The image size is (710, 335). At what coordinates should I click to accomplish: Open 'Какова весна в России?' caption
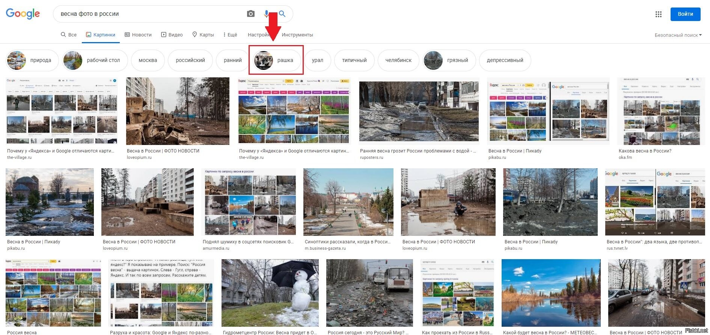click(x=645, y=151)
